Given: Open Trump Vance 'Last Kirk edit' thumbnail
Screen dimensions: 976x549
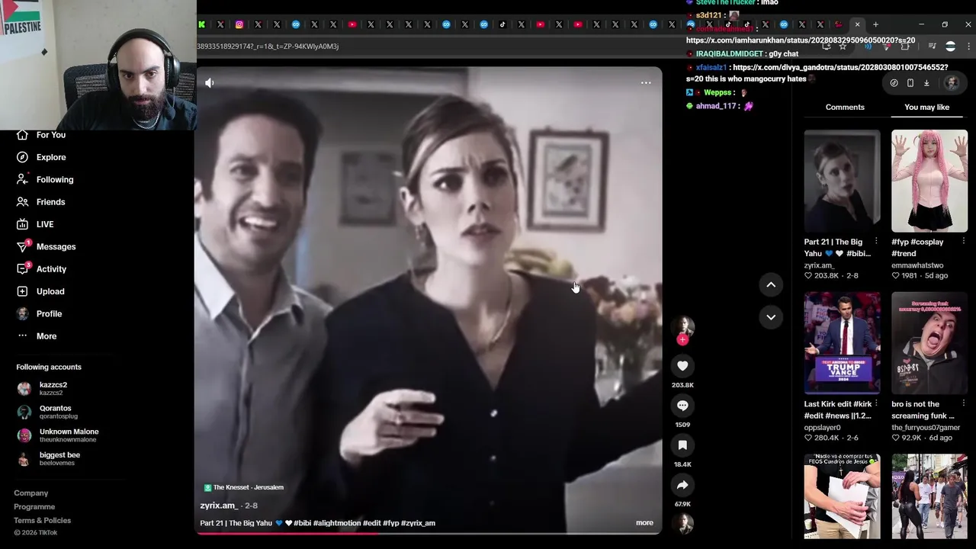Looking at the screenshot, I should (x=842, y=343).
